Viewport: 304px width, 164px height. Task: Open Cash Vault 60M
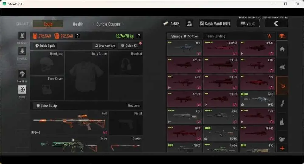pos(215,24)
